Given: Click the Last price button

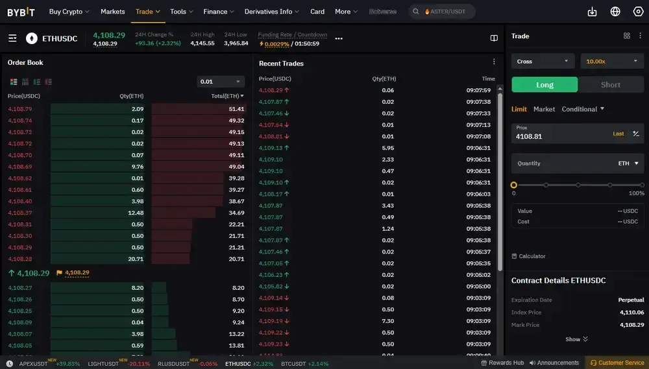Looking at the screenshot, I should coord(618,134).
